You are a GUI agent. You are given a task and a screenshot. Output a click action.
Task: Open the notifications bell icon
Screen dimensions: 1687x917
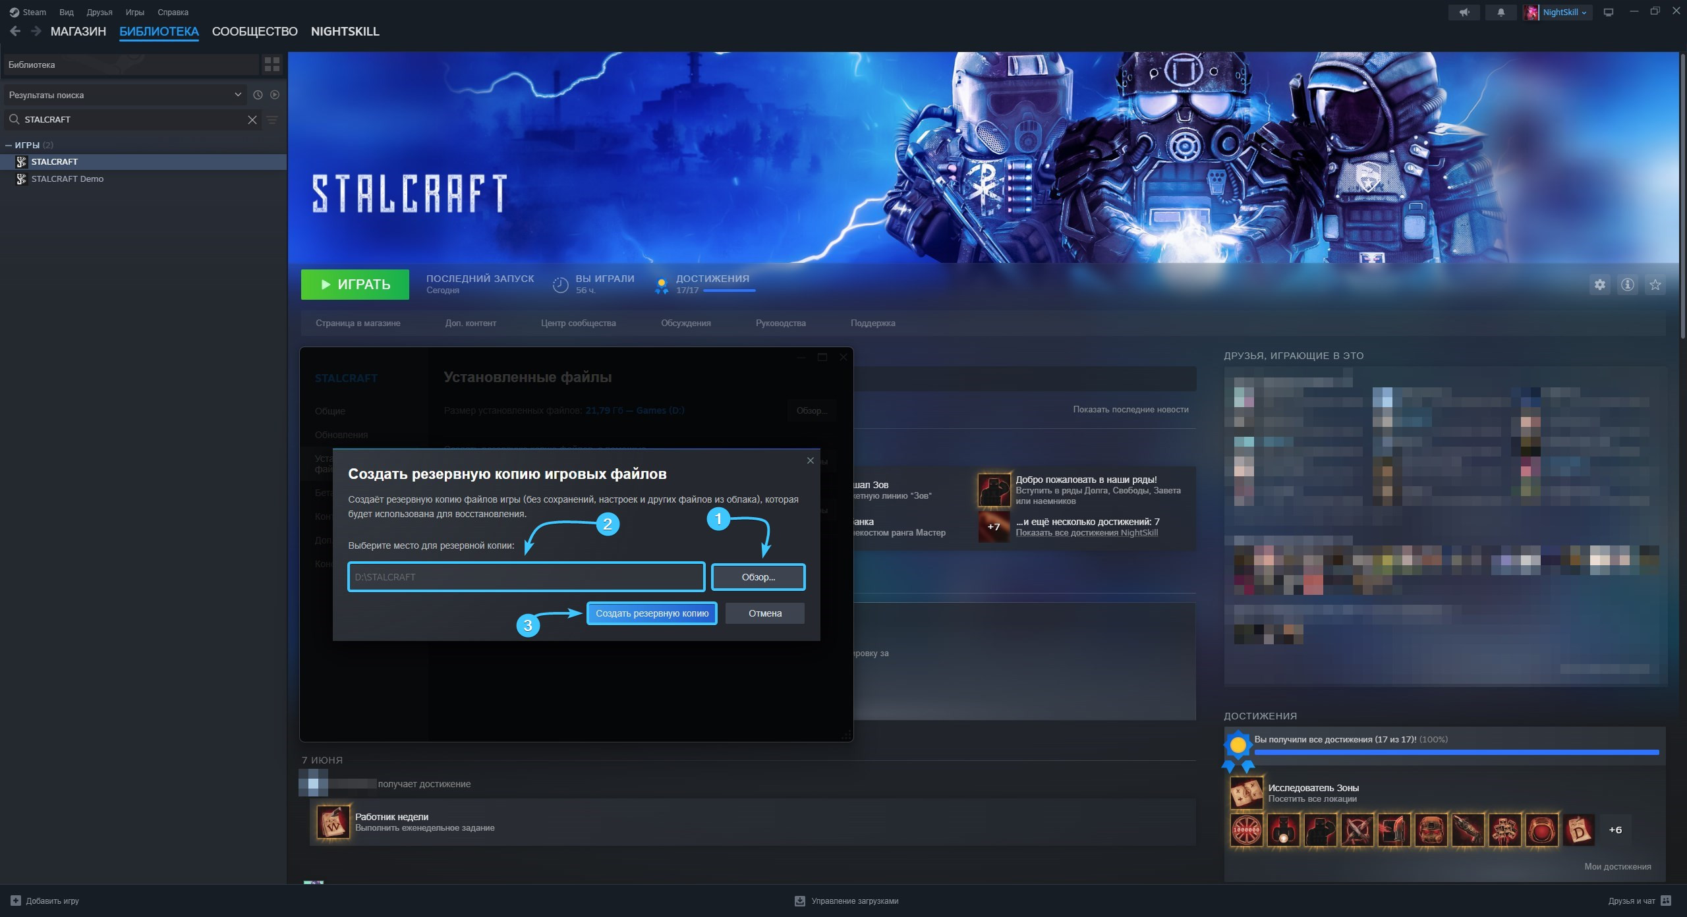pyautogui.click(x=1501, y=12)
